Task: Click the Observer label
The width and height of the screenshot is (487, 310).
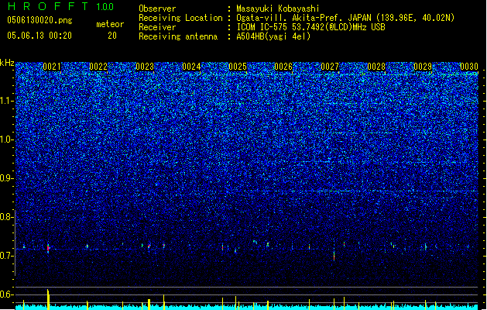Action: (157, 9)
